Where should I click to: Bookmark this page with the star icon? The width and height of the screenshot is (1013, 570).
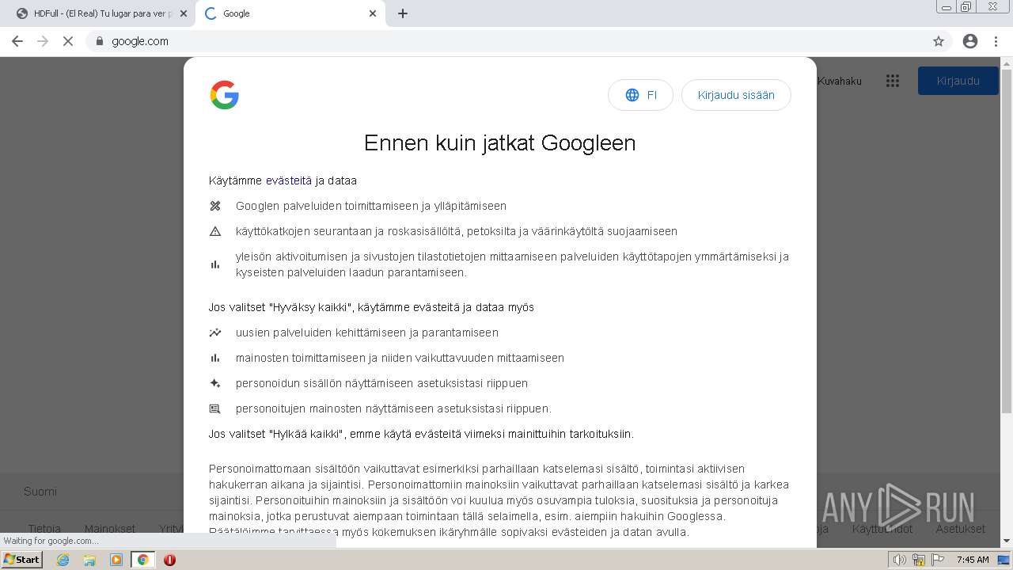tap(939, 41)
